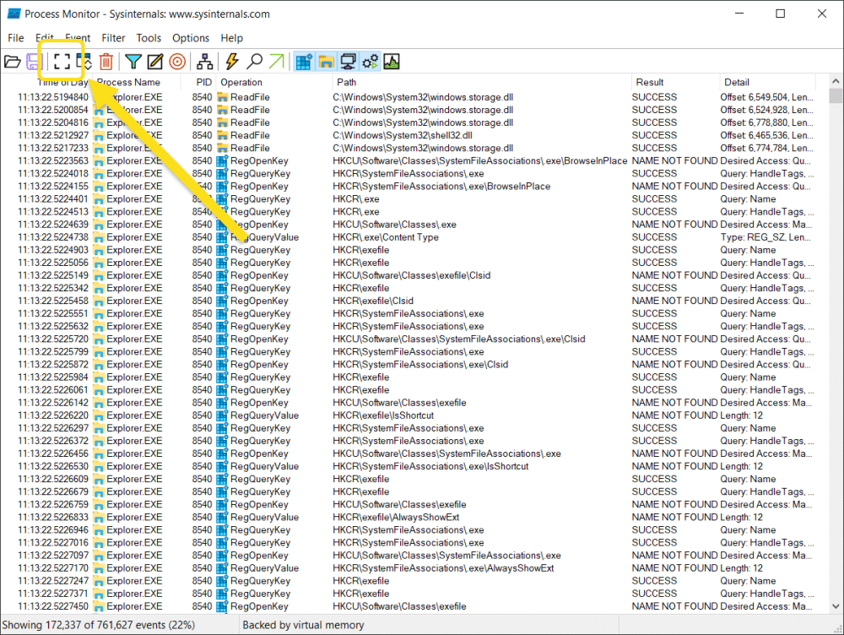844x635 pixels.
Task: Click the path HKCR\.exe\Content Type
Action: coord(386,237)
